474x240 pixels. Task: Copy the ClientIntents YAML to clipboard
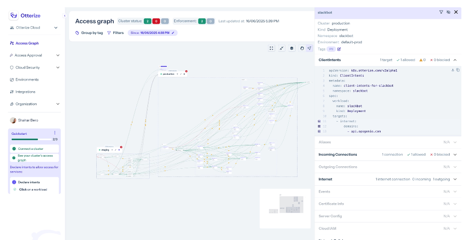coord(457,70)
